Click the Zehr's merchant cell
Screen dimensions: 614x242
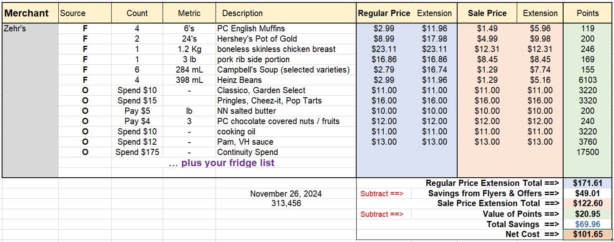(x=30, y=28)
